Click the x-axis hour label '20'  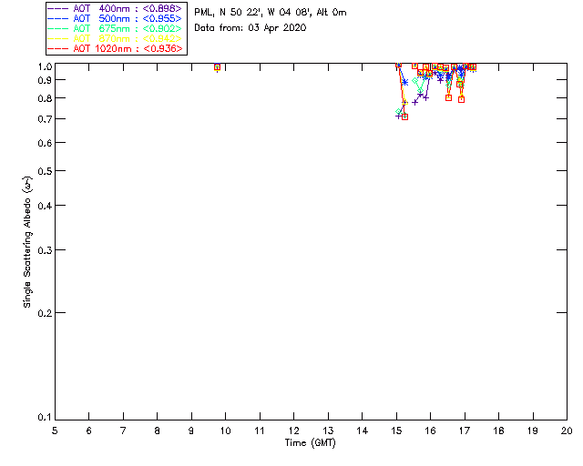567,431
